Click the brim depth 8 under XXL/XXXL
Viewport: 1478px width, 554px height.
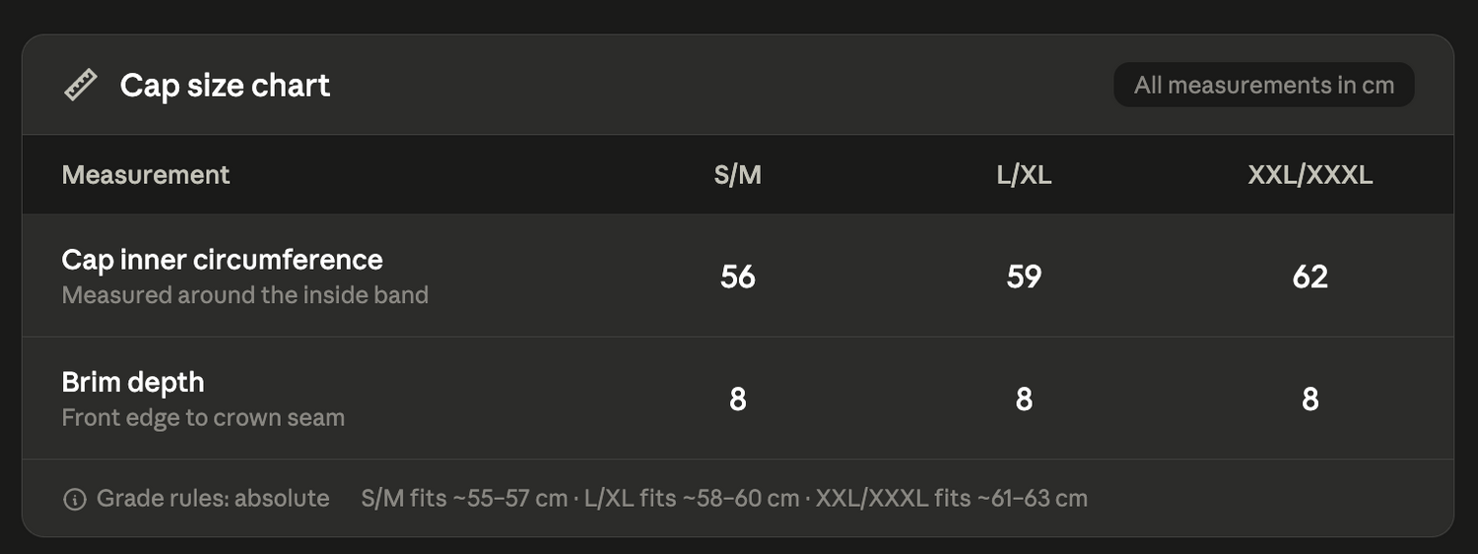tap(1310, 399)
